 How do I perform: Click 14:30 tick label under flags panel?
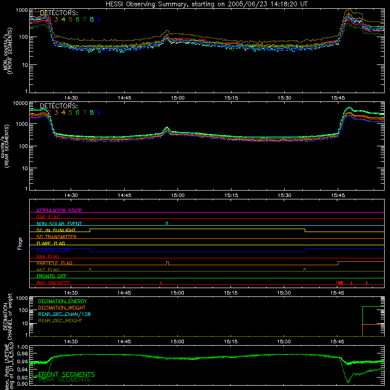(71, 293)
